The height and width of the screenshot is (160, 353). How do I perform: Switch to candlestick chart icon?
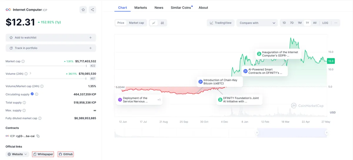point(162,23)
